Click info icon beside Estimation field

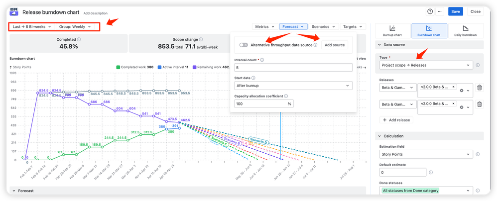tap(478, 154)
